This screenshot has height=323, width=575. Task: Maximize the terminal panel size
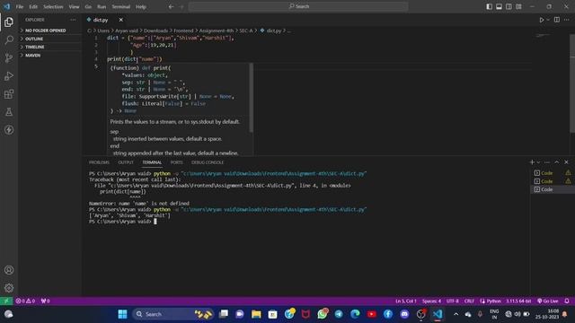(557, 161)
